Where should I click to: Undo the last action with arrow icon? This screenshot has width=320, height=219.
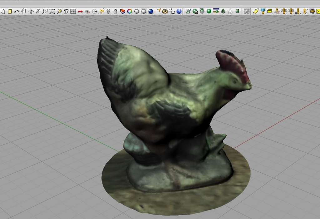(17, 12)
